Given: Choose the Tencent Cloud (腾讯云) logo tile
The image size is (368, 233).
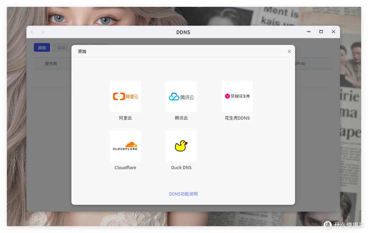Looking at the screenshot, I should (x=181, y=96).
